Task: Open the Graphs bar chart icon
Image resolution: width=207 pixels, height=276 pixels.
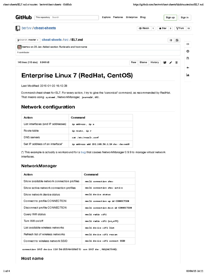Action: (188, 75)
